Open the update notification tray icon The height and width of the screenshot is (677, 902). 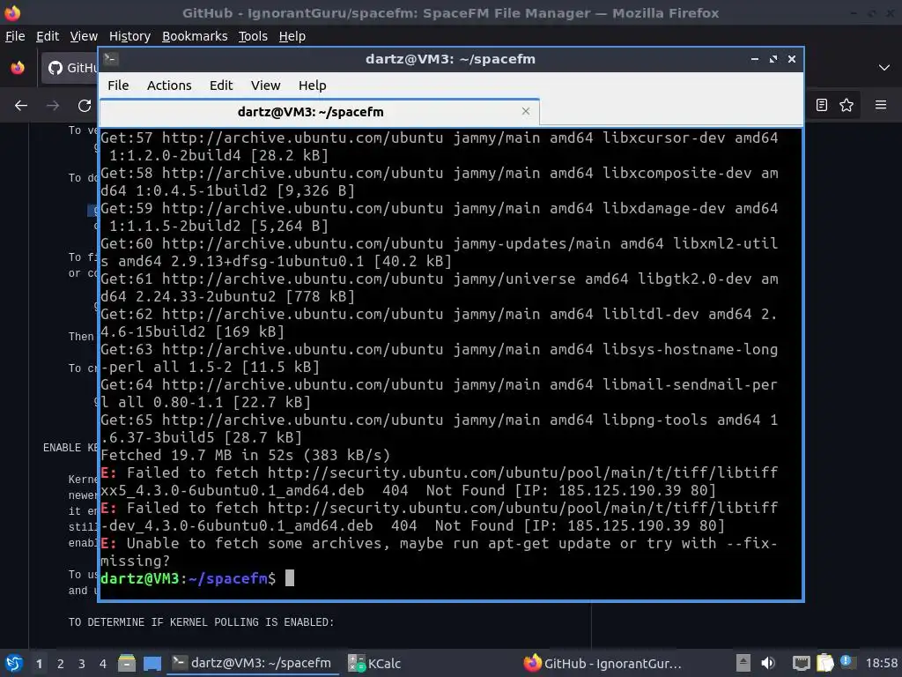click(847, 662)
